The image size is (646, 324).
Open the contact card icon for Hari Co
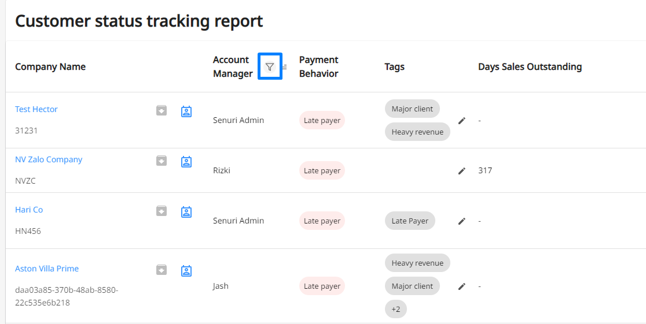point(186,212)
